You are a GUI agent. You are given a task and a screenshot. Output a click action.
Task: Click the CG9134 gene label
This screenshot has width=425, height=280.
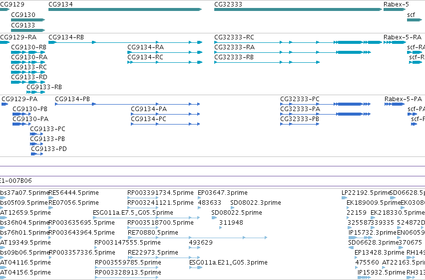pyautogui.click(x=61, y=4)
